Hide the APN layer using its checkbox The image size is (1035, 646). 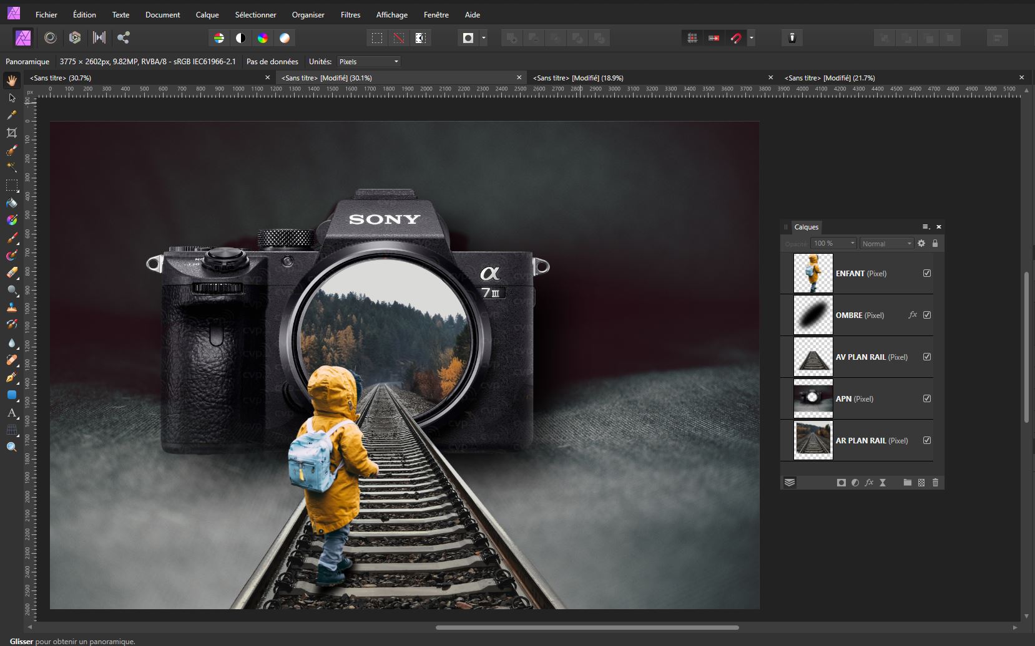tap(927, 398)
